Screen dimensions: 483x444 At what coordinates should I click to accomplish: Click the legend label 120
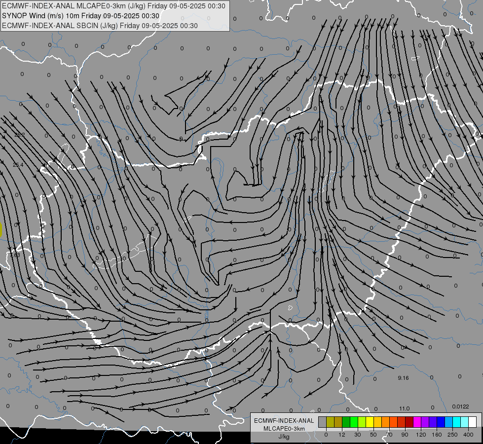[421, 435]
